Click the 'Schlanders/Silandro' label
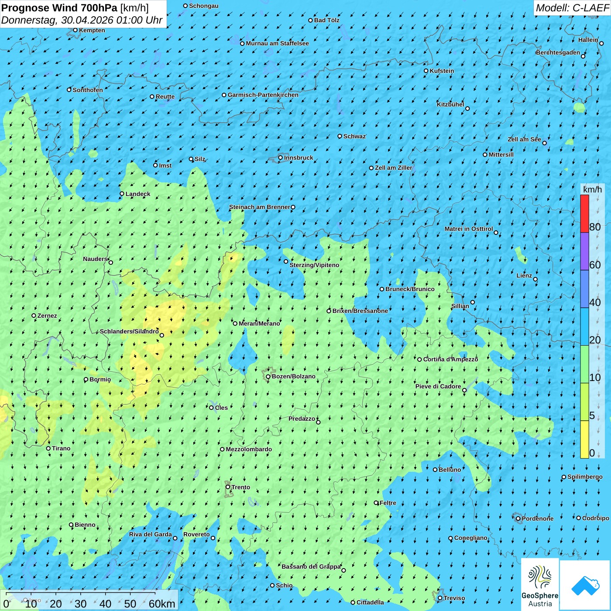This screenshot has height=611, width=611. 129,331
